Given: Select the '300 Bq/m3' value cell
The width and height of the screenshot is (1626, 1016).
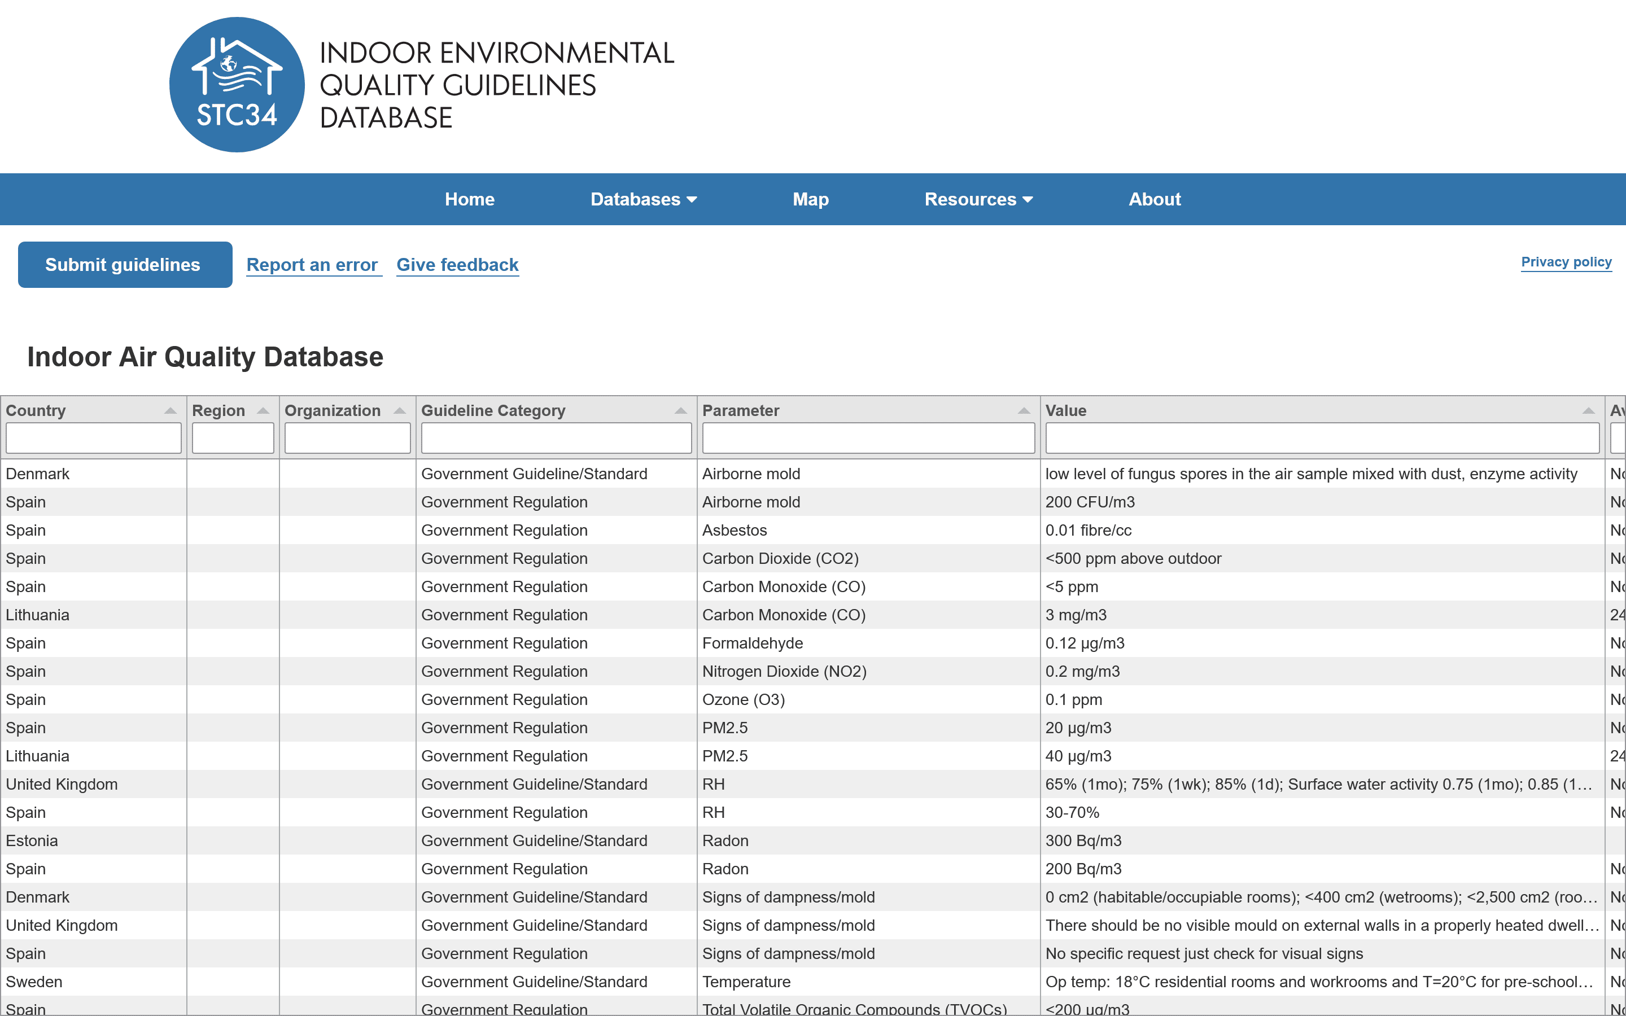Looking at the screenshot, I should [1322, 840].
